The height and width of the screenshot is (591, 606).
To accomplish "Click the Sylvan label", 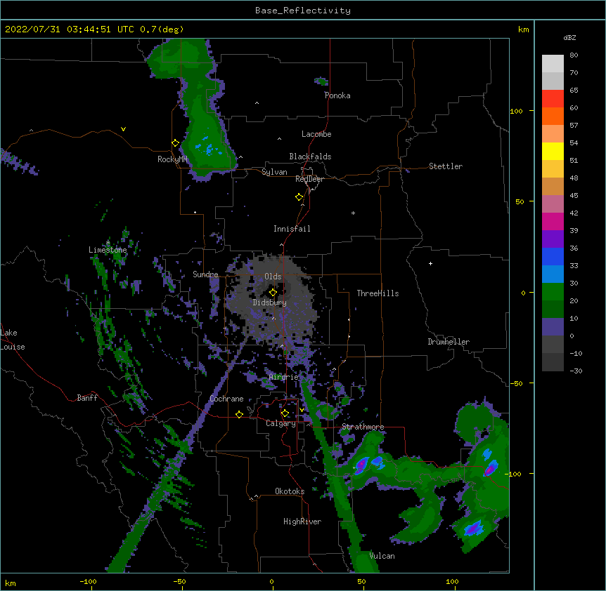I will pyautogui.click(x=274, y=172).
